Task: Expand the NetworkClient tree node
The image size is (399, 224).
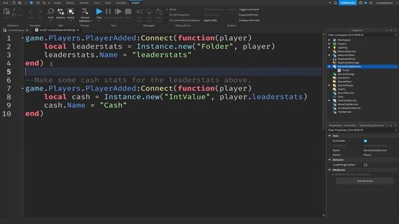Action: coord(329,55)
